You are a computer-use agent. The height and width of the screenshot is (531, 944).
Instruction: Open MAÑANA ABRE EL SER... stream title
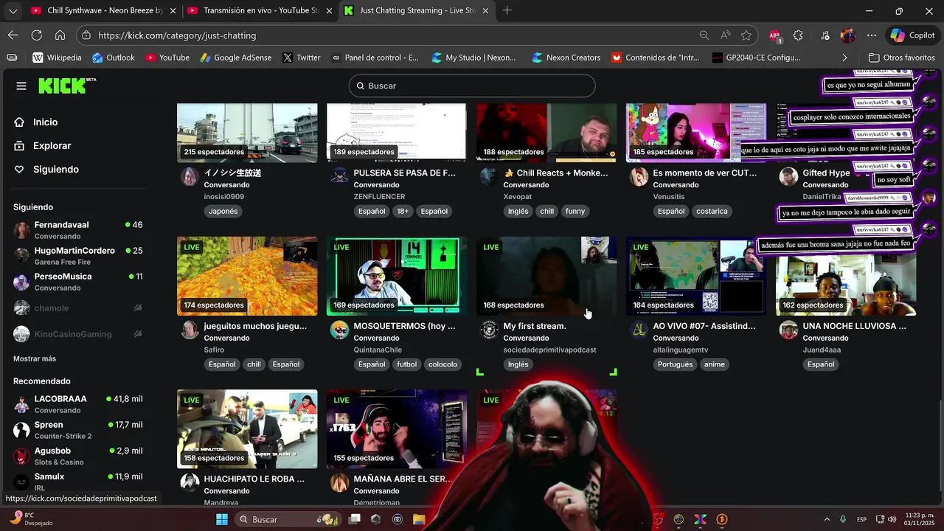point(402,479)
